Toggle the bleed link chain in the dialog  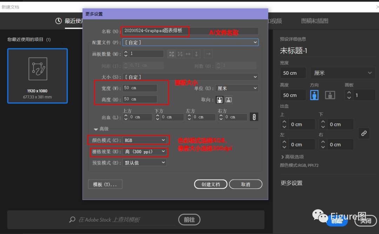pyautogui.click(x=254, y=116)
